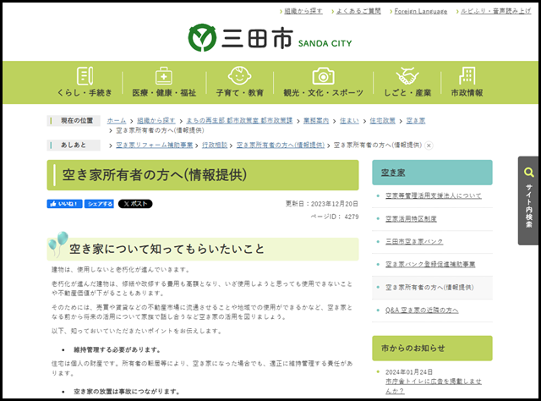The width and height of the screenshot is (541, 401).
Task: Select the しごと・産業 menu label
Action: (x=407, y=92)
